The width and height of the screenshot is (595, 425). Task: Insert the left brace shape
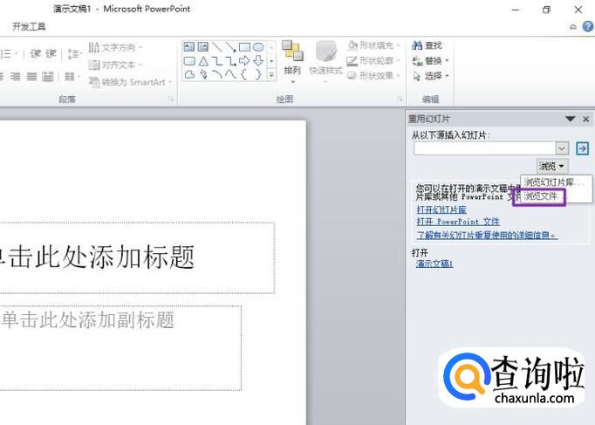tap(244, 74)
